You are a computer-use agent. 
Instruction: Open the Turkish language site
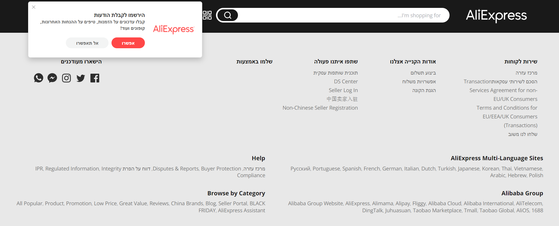pos(447,169)
